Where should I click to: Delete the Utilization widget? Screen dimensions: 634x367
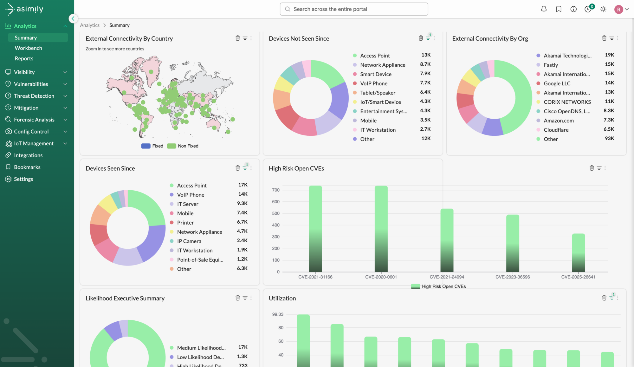point(604,298)
